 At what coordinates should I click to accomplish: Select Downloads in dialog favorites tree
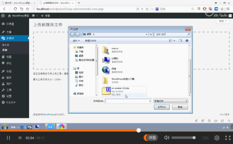[79, 51]
